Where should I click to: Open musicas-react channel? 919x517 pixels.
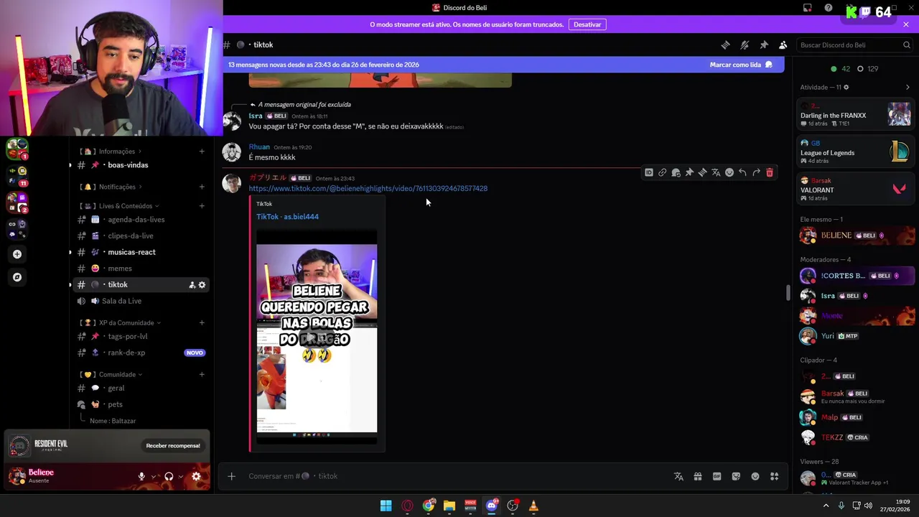(142, 252)
